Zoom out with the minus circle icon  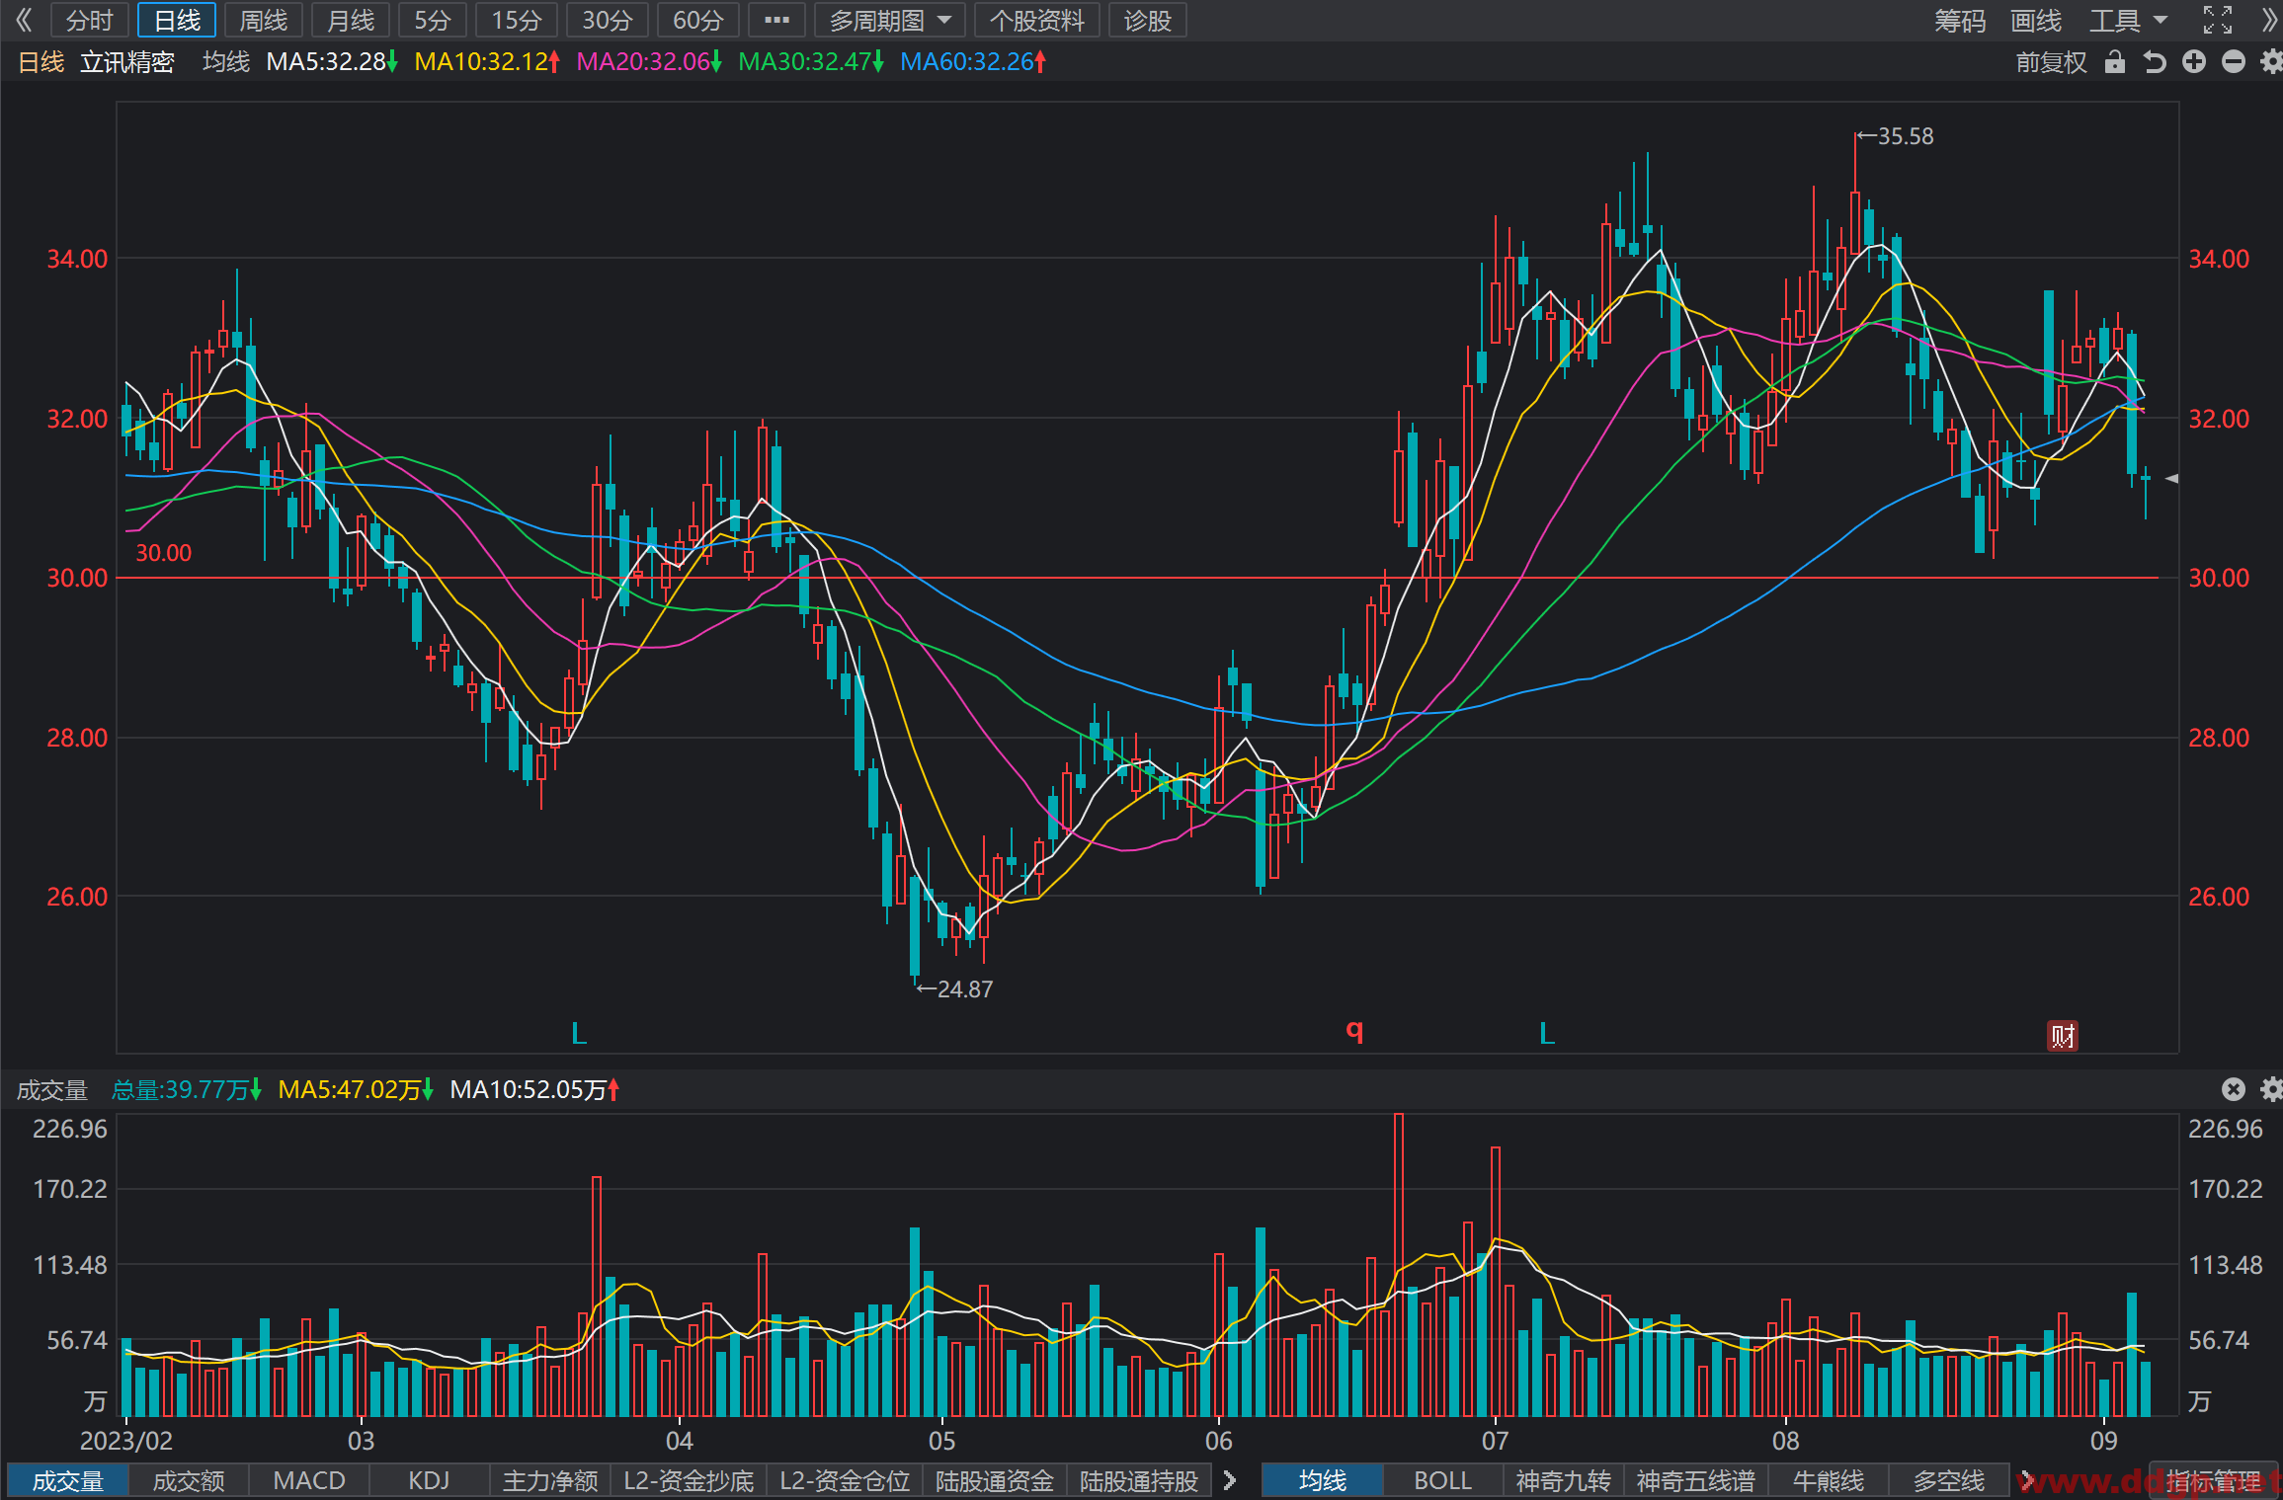tap(2234, 62)
